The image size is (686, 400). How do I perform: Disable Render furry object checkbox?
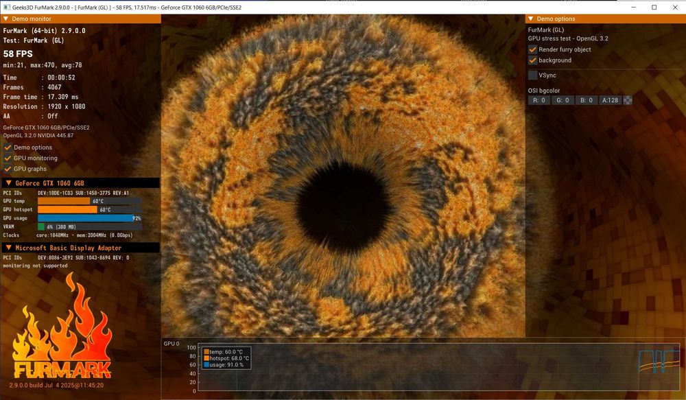tap(532, 49)
